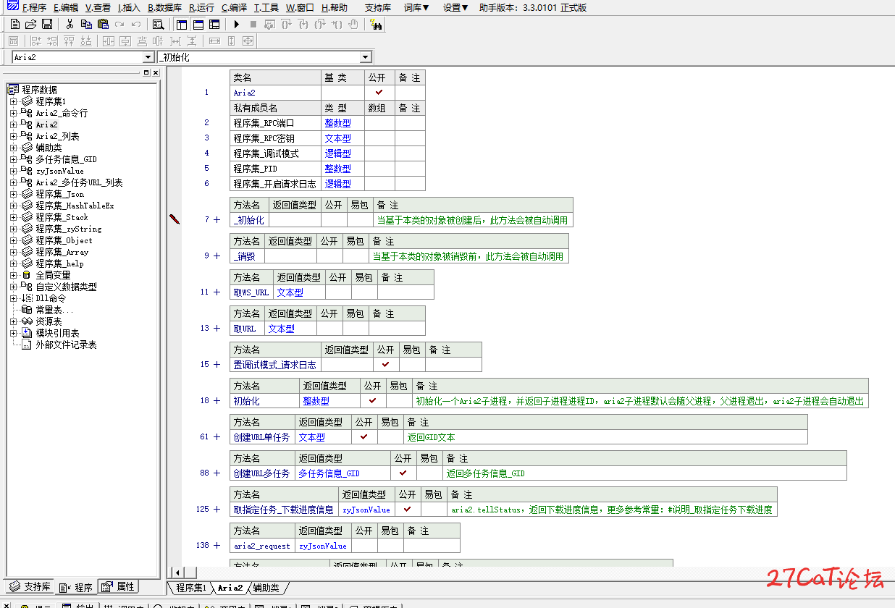The height and width of the screenshot is (608, 895).
Task: Open the F.程序 menu
Action: click(34, 8)
